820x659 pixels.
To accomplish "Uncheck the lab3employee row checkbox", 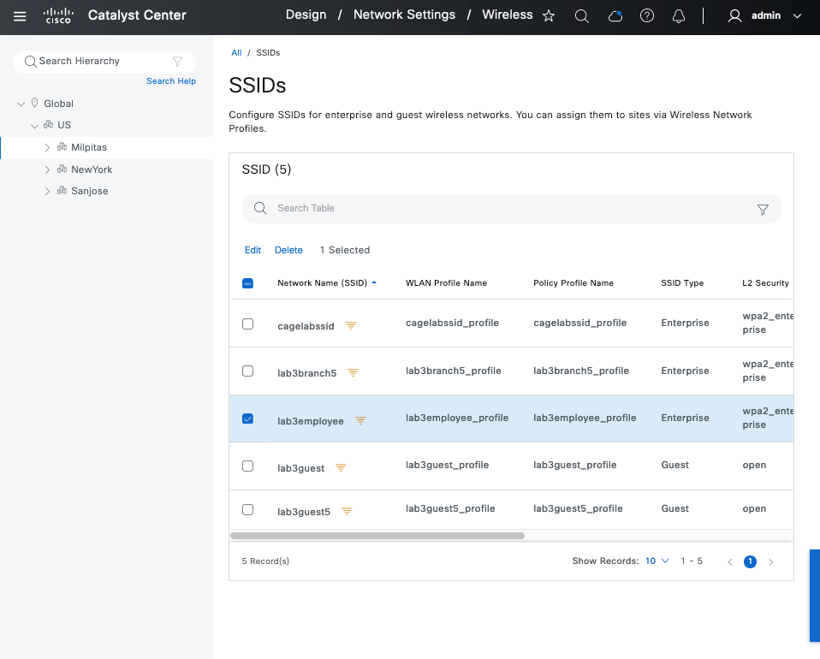I will 247,419.
